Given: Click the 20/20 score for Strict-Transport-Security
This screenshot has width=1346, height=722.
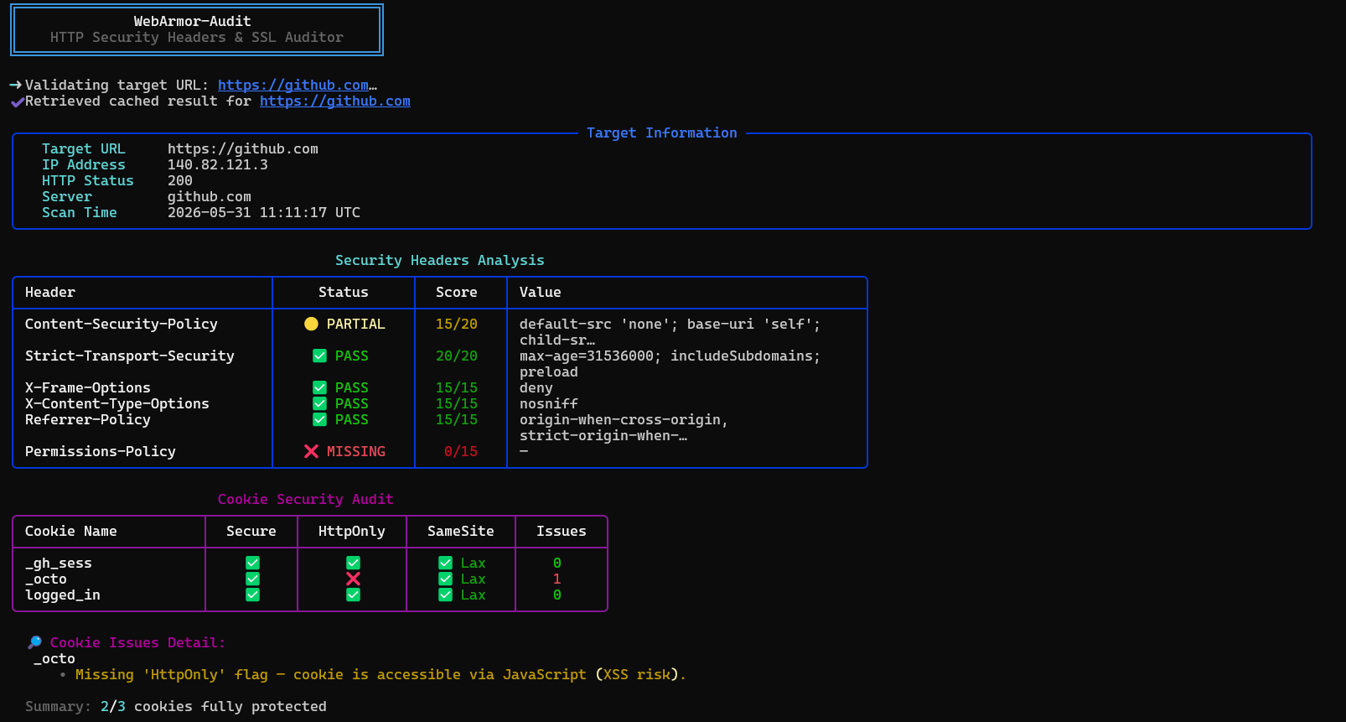Looking at the screenshot, I should tap(457, 356).
